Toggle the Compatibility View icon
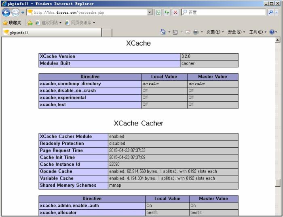The image size is (283, 217). (158, 13)
